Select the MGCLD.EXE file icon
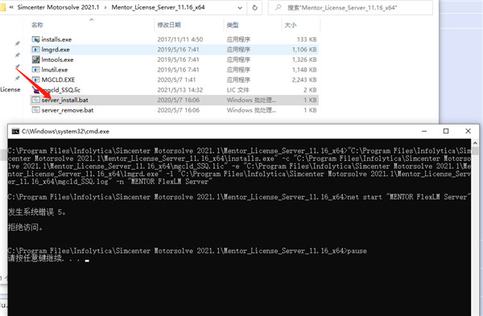The image size is (483, 316). coord(35,80)
